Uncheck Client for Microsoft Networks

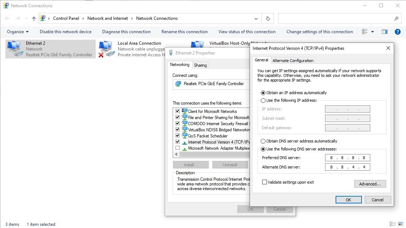pyautogui.click(x=177, y=111)
